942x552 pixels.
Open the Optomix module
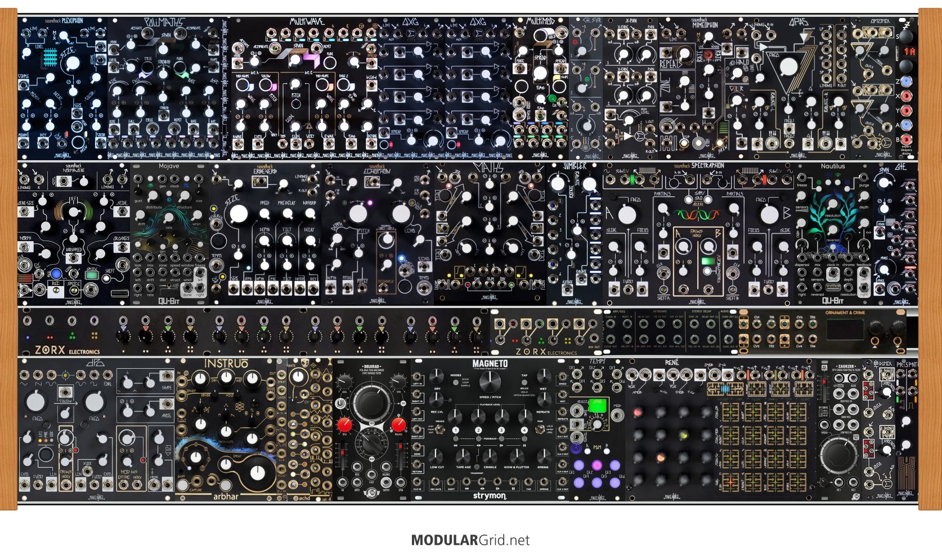[x=872, y=88]
